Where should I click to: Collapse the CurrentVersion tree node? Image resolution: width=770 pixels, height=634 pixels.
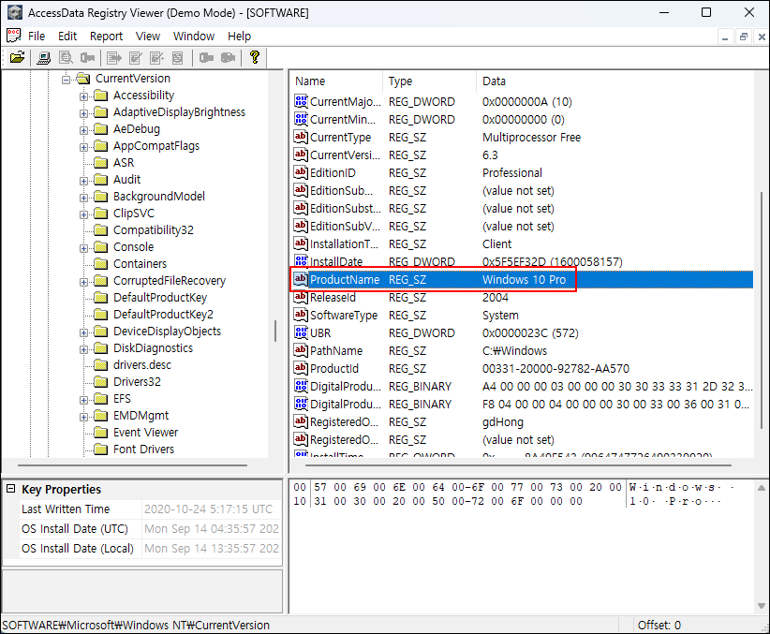tap(66, 79)
